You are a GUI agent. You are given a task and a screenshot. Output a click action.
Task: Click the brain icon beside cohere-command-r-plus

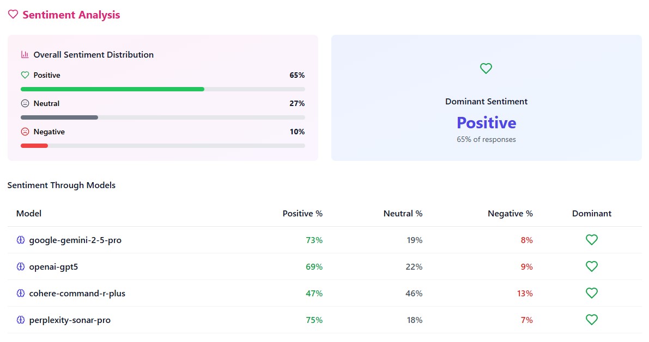pos(21,293)
